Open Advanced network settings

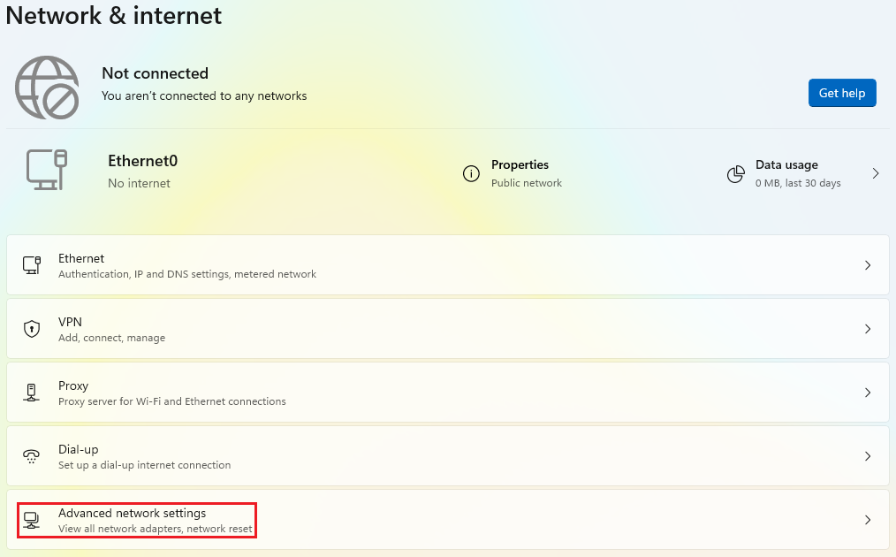click(x=442, y=519)
